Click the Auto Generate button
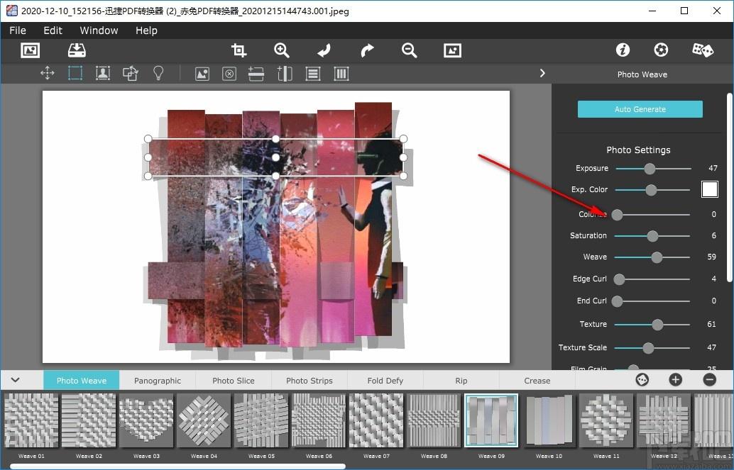Screen dimensions: 734x470 coord(640,109)
